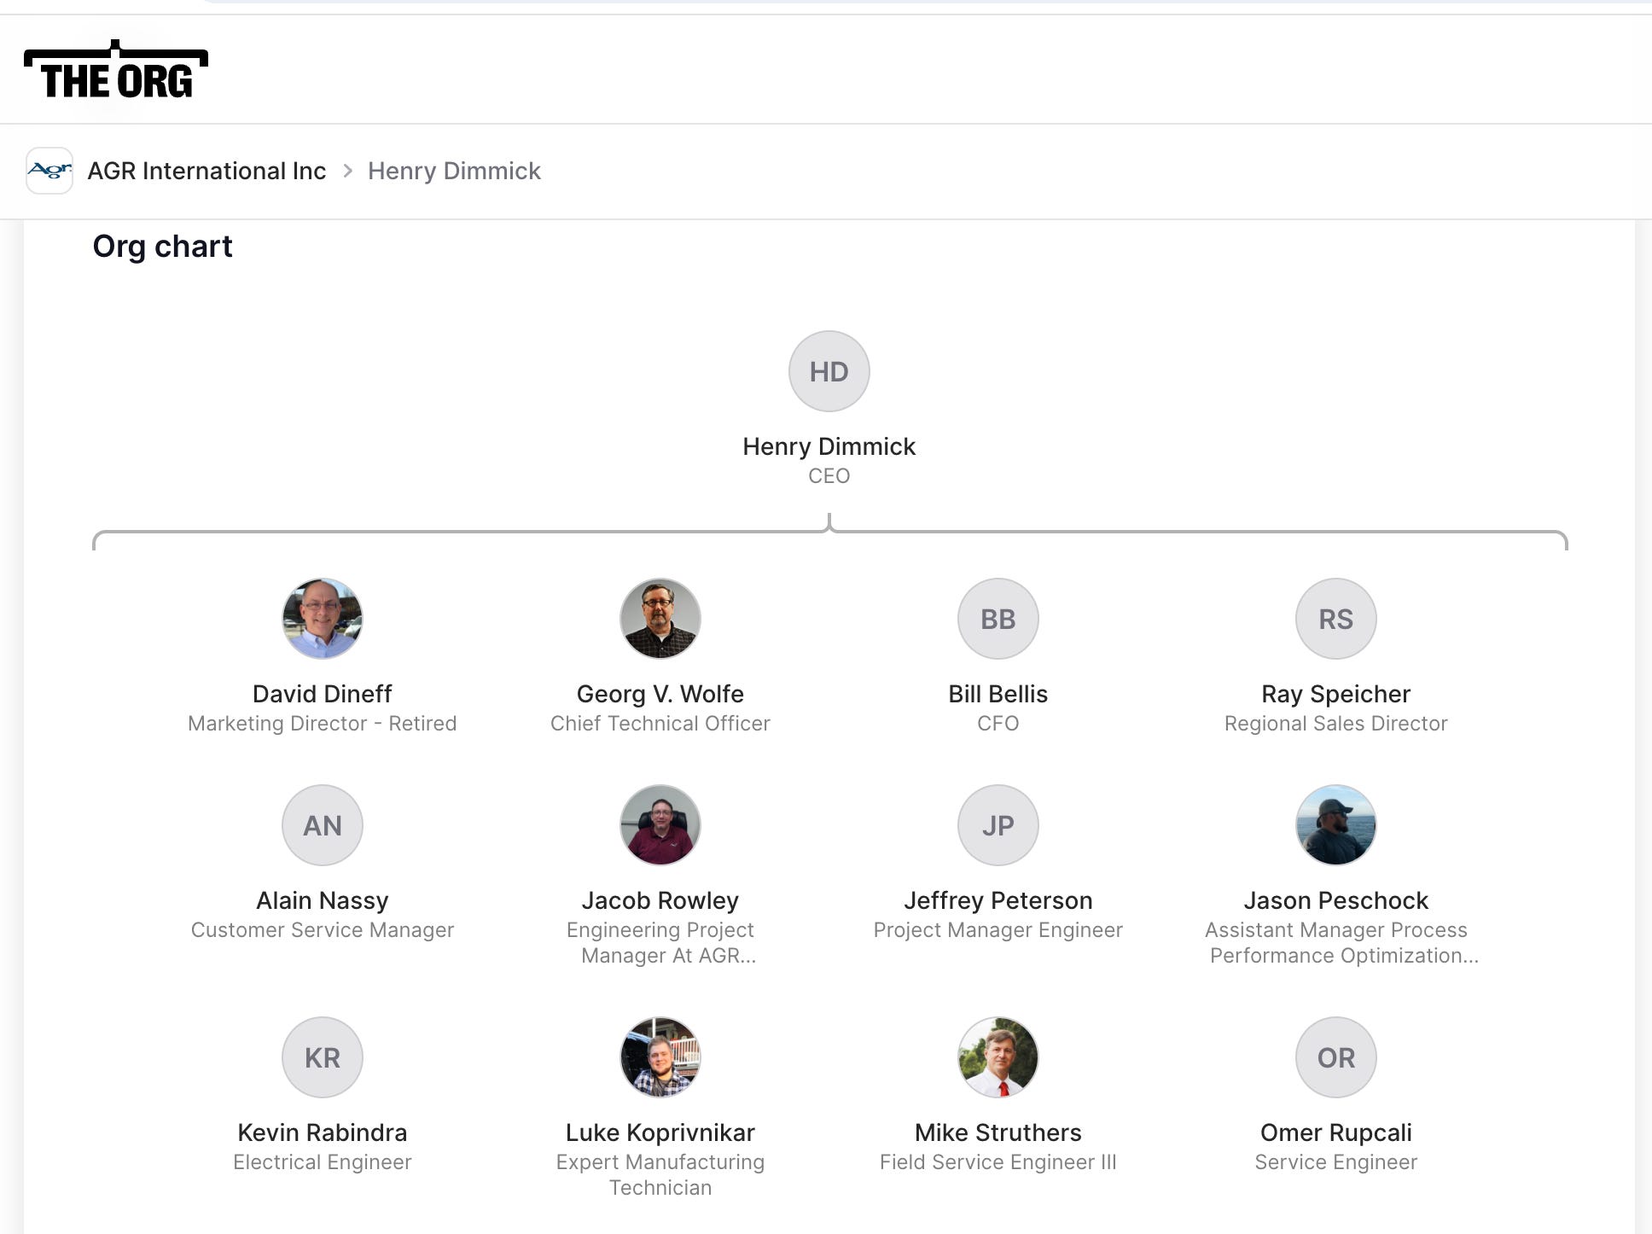Click the OR avatar for Omer Rupcali
The width and height of the screenshot is (1652, 1234).
pyautogui.click(x=1336, y=1057)
